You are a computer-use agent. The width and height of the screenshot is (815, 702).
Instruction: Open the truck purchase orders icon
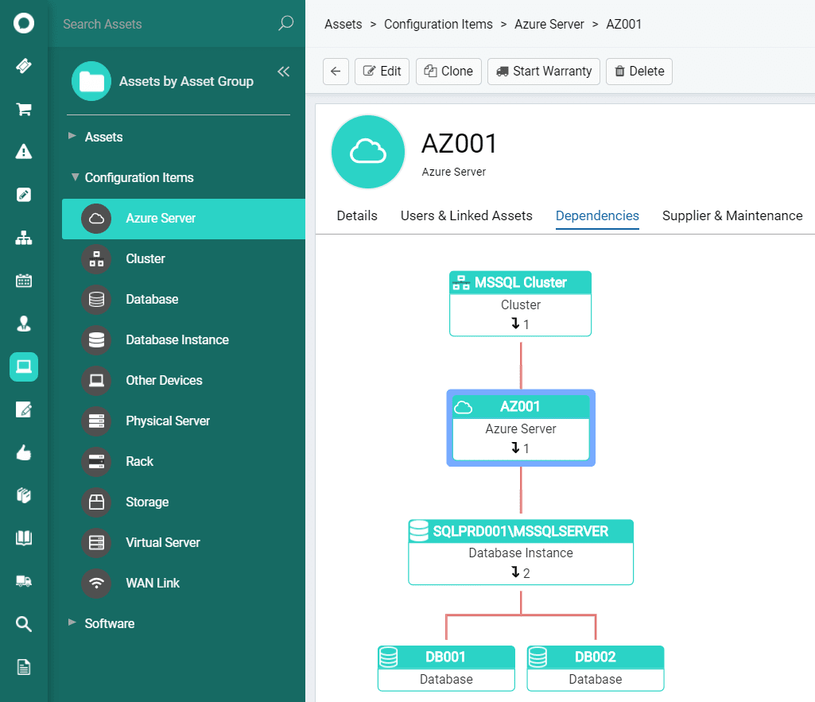tap(23, 581)
